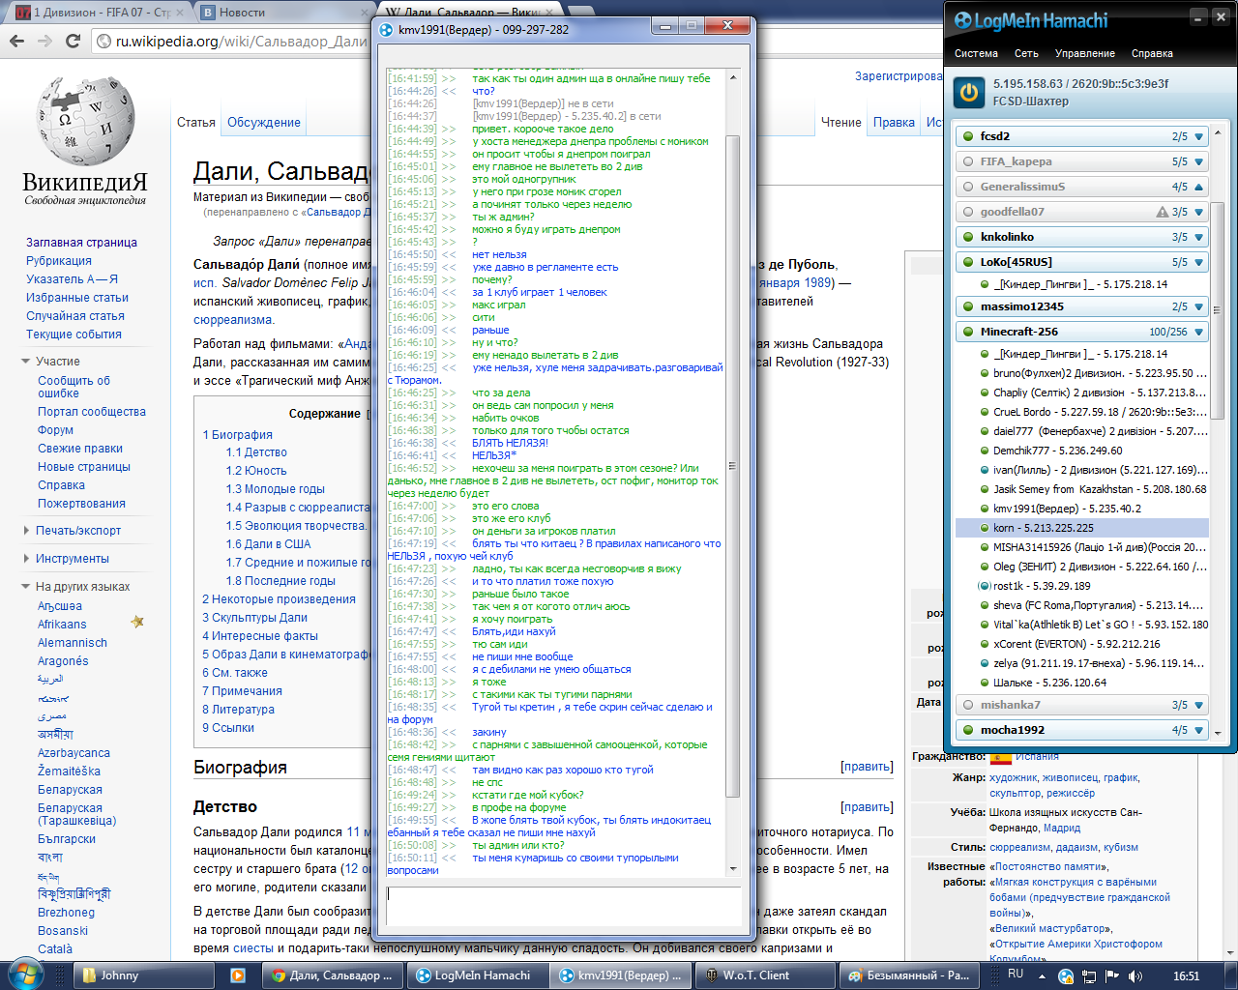Screen dimensions: 1238x990
Task: Click the chat window vertical scrollbar
Action: 732,466
